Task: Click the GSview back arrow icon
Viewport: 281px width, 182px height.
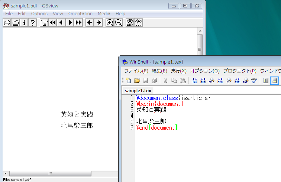Action: (x=90, y=23)
